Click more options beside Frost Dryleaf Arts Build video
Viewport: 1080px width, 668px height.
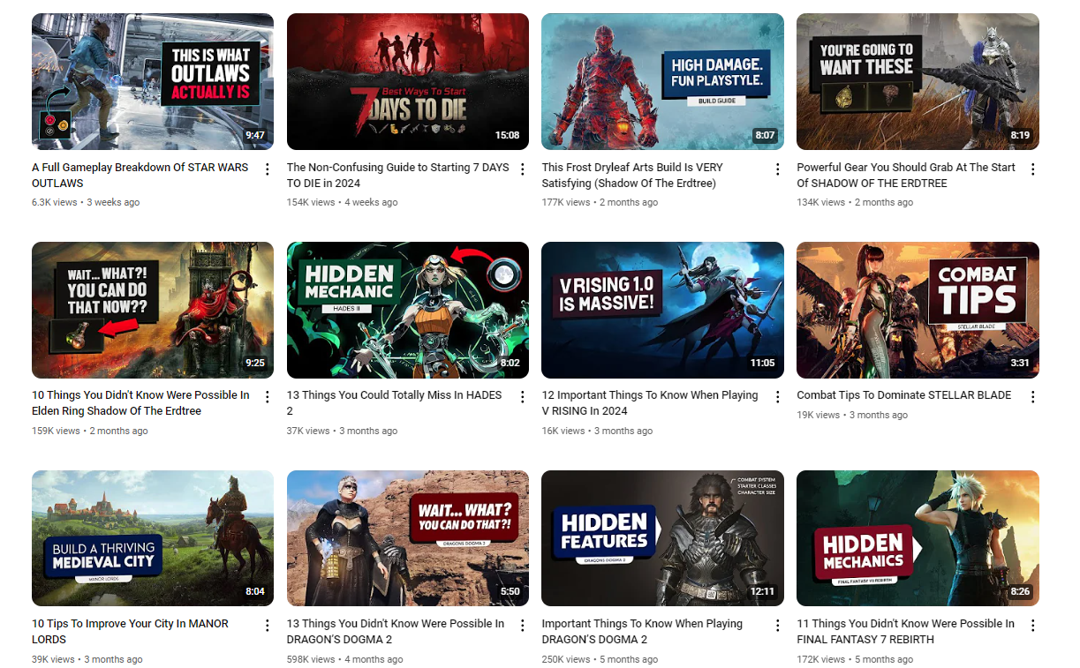(778, 169)
